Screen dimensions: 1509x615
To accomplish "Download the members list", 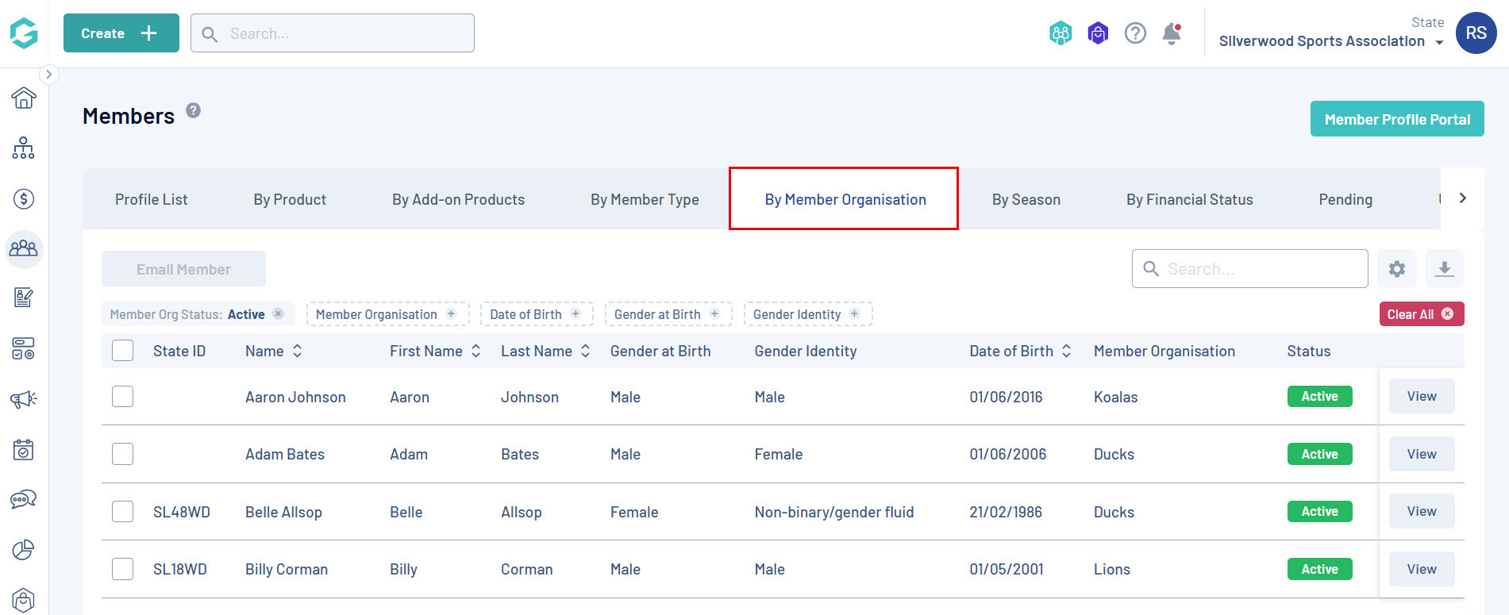I will point(1444,269).
